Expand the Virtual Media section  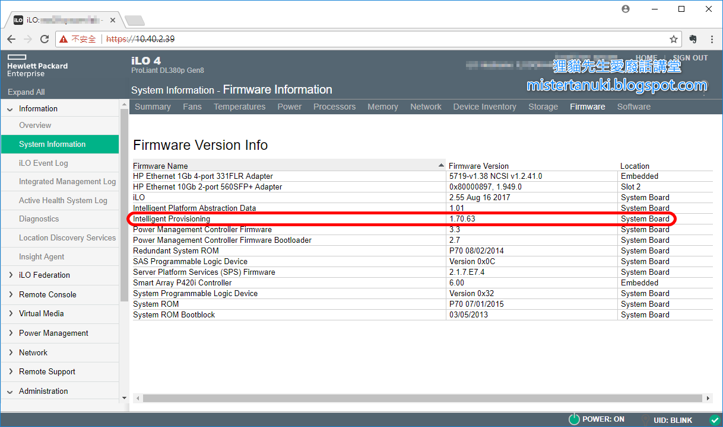point(10,313)
